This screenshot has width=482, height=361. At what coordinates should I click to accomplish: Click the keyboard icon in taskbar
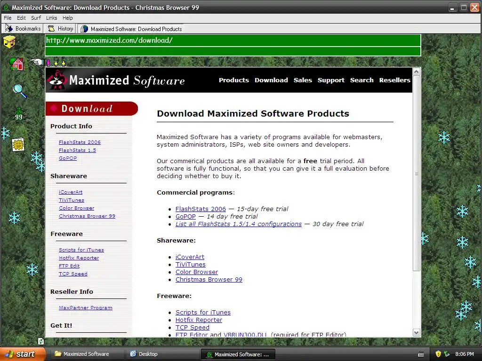[421, 354]
